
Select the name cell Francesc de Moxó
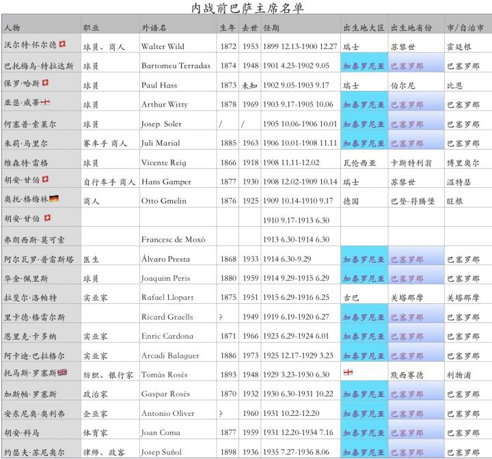pyautogui.click(x=173, y=240)
